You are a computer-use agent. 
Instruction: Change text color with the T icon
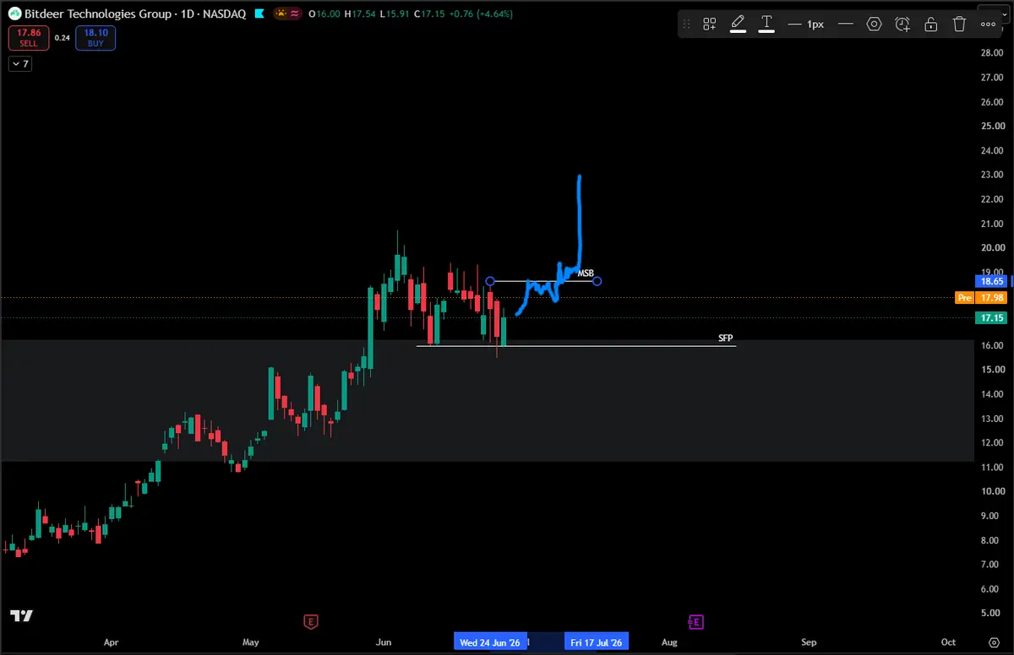[766, 24]
